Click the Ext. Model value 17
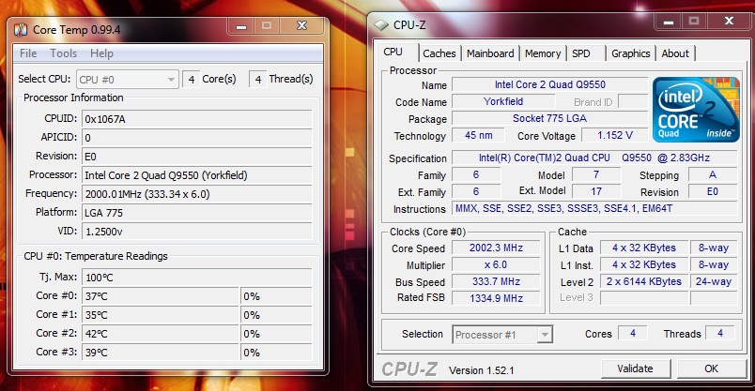Screen dimensions: 755x391 (596, 191)
